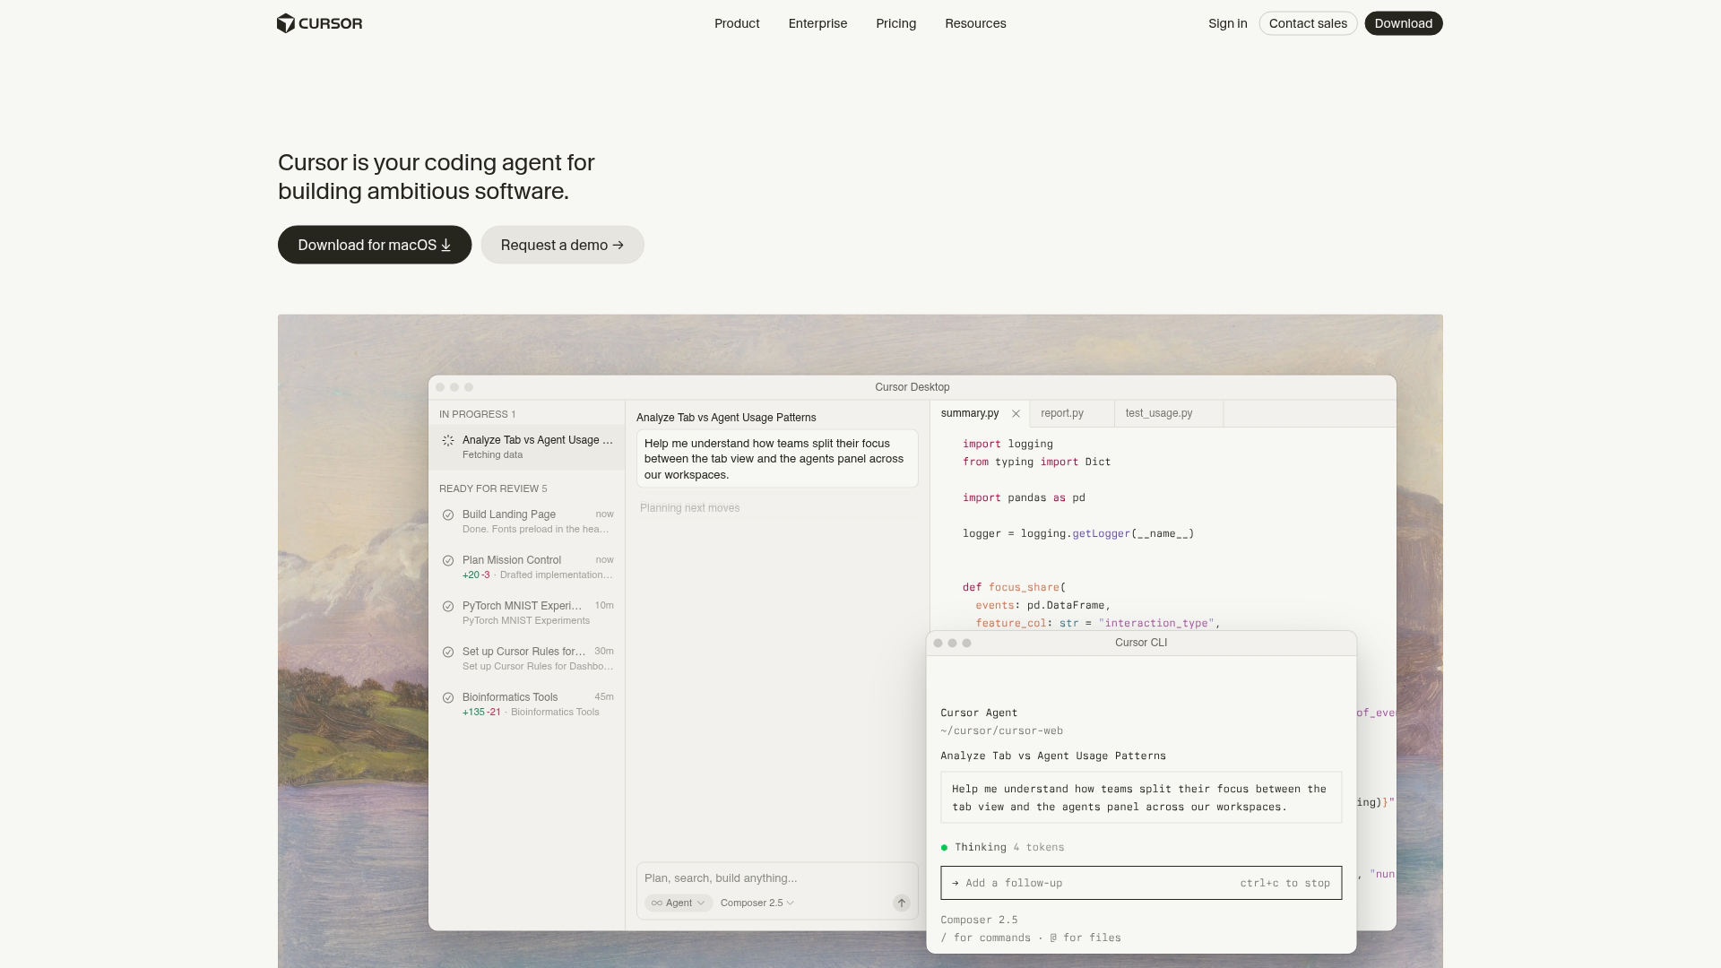Click the '+135 -21' diff stats for Bioinformatics Tools
Image resolution: width=1721 pixels, height=968 pixels.
pyautogui.click(x=481, y=713)
